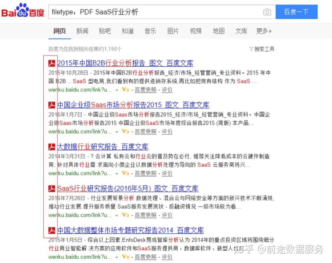Screen dimensions: 332x263
Task: Click snippet text dated 2015年10月28日
Action: coord(160,77)
